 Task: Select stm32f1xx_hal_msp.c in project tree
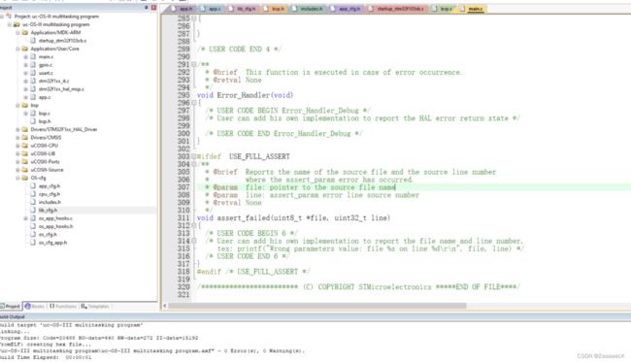61,89
